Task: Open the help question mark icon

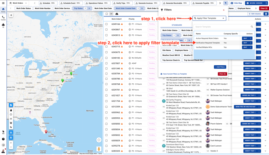Action: click(3, 139)
